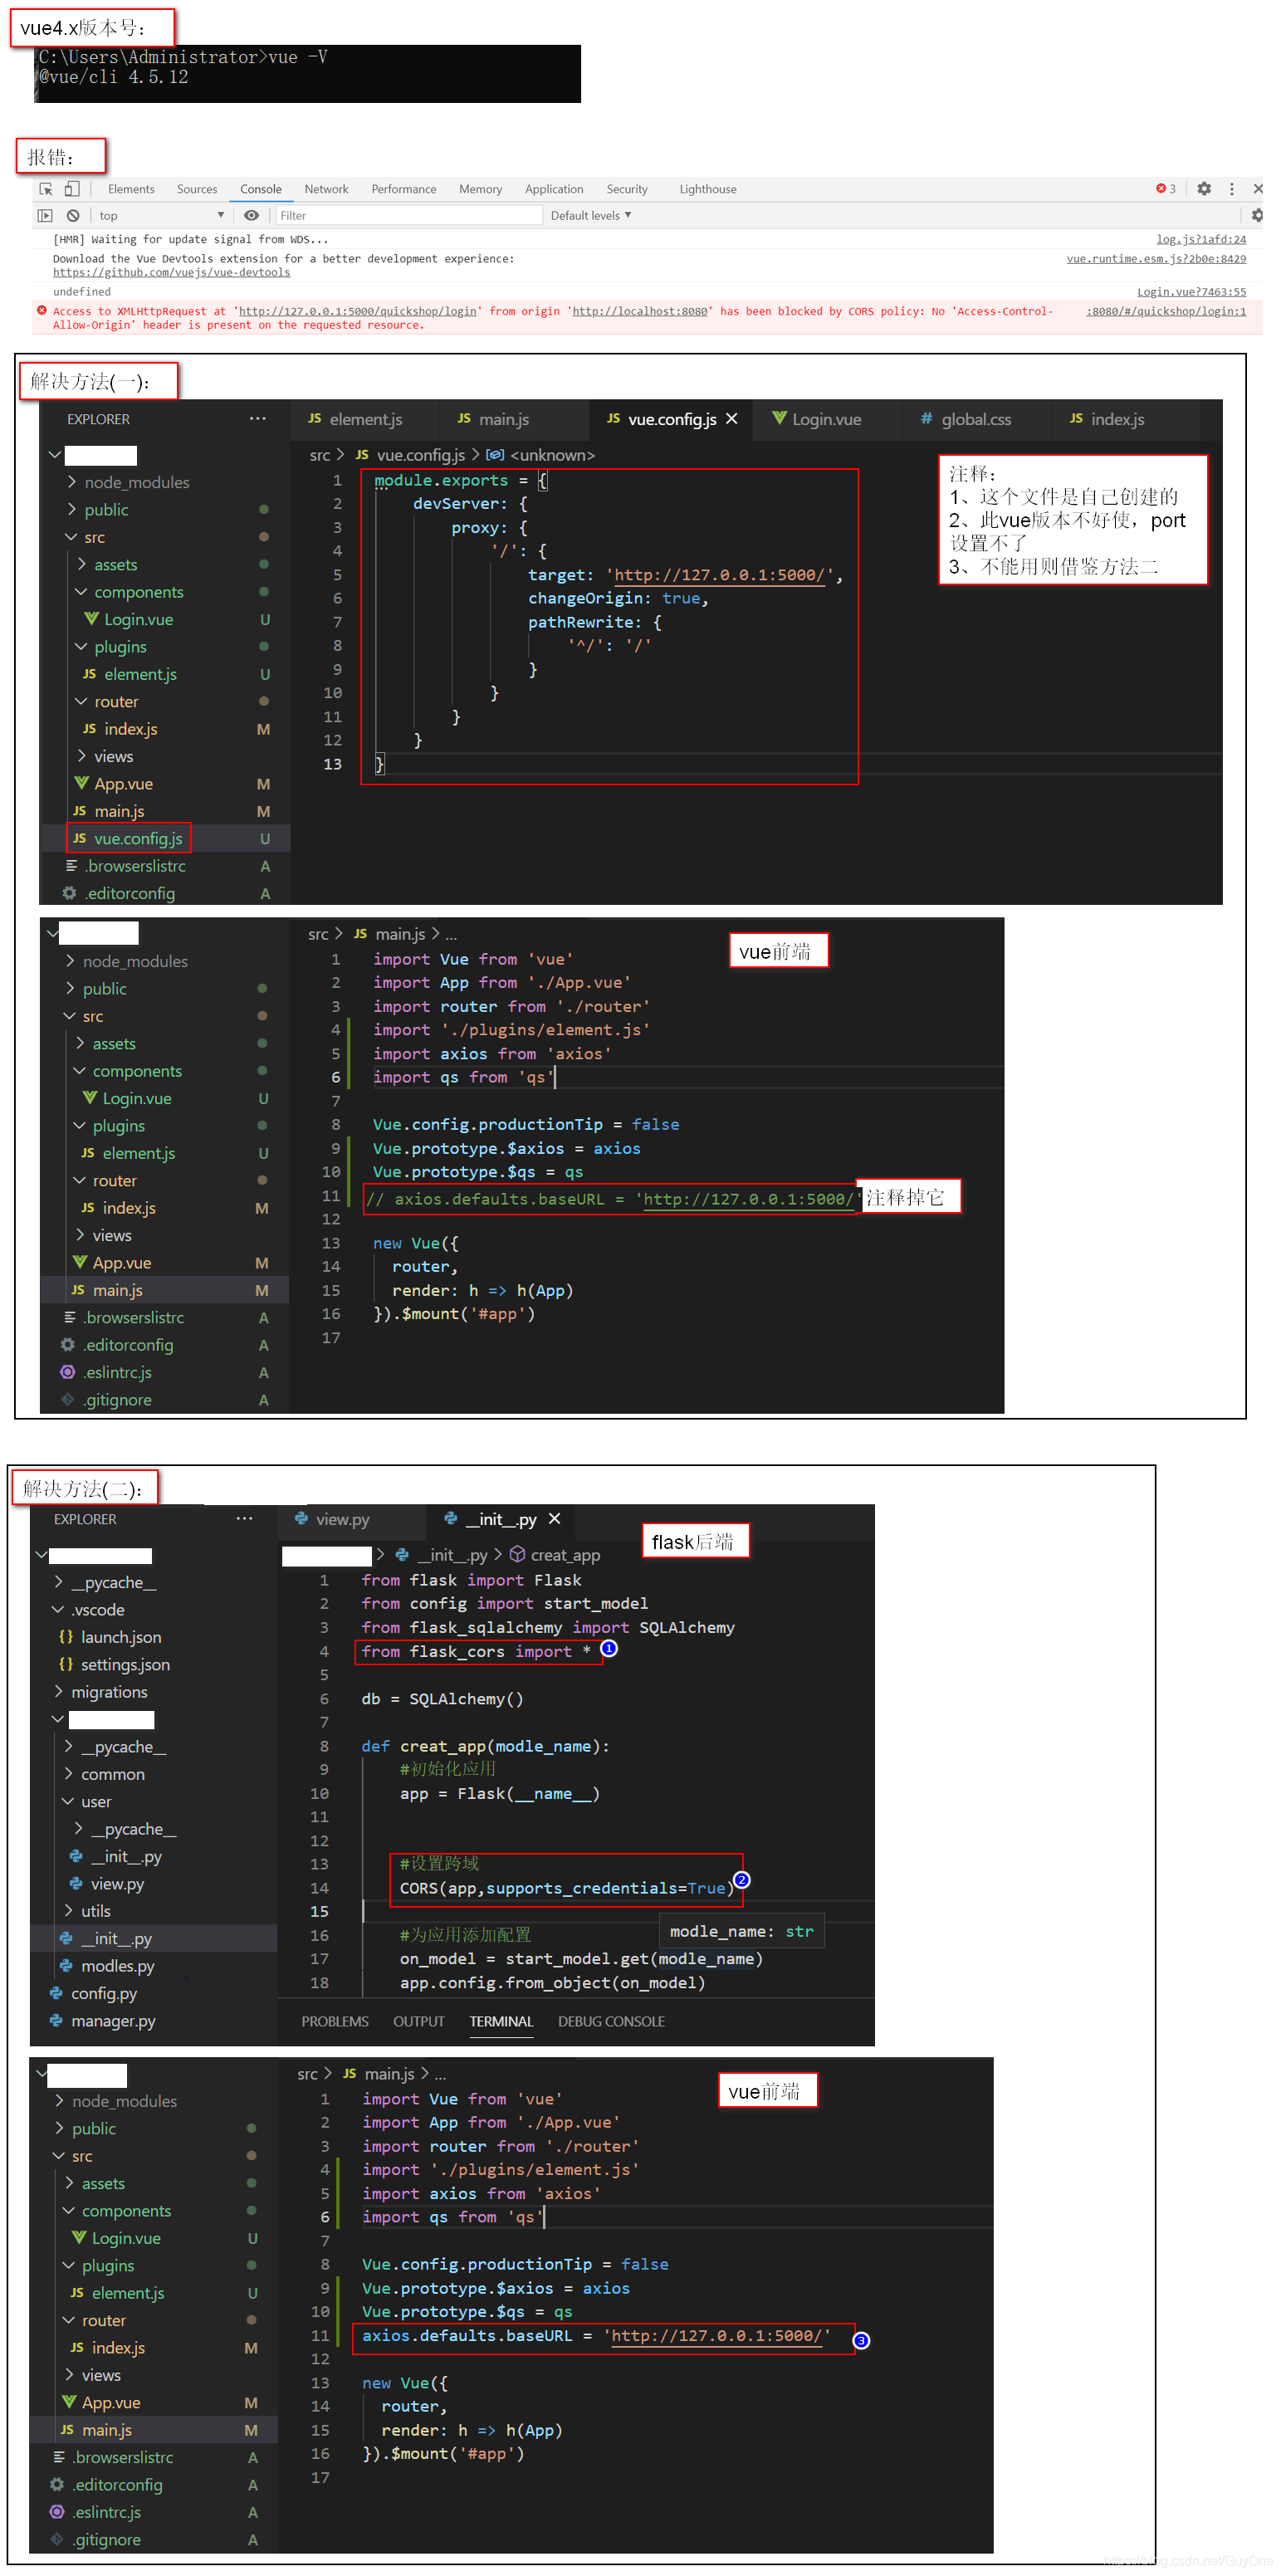Screen dimensions: 1281x2576
Task: Open view.py file in flask explorer tree
Action: click(117, 1885)
